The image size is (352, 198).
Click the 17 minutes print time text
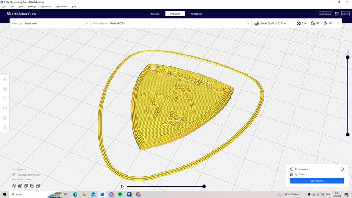point(301,169)
